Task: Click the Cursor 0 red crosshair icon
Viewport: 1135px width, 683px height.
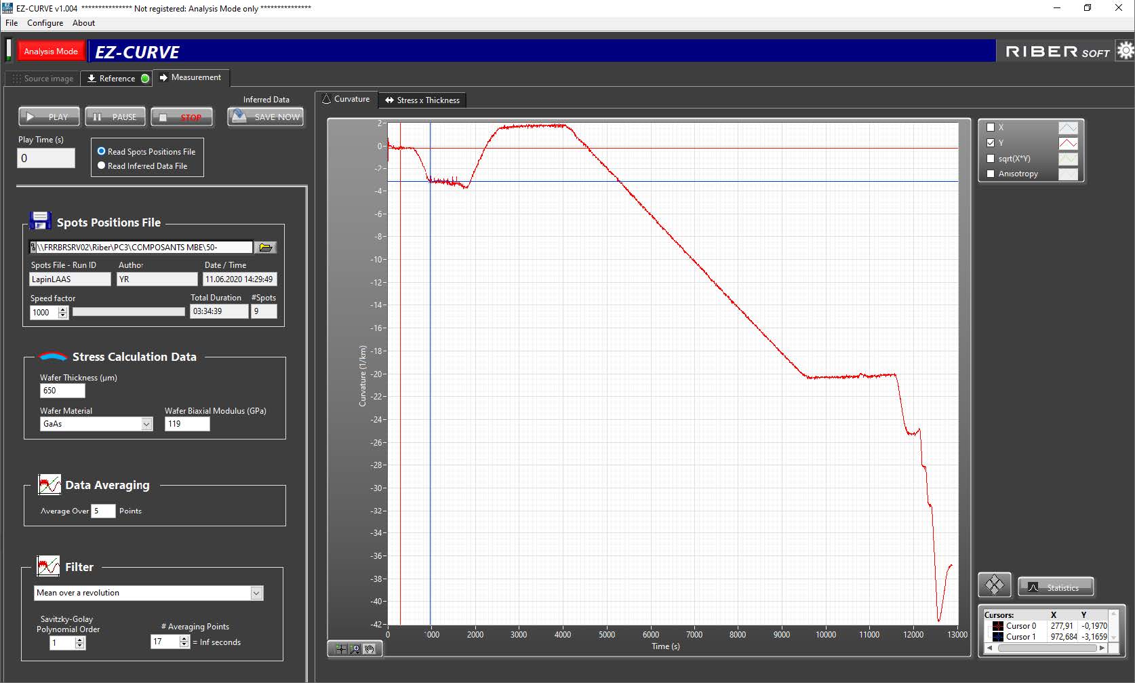Action: pos(997,626)
